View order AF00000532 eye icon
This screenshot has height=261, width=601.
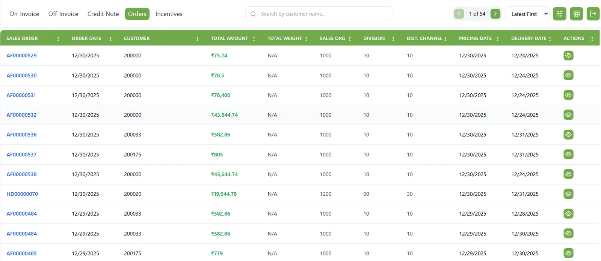pos(568,115)
